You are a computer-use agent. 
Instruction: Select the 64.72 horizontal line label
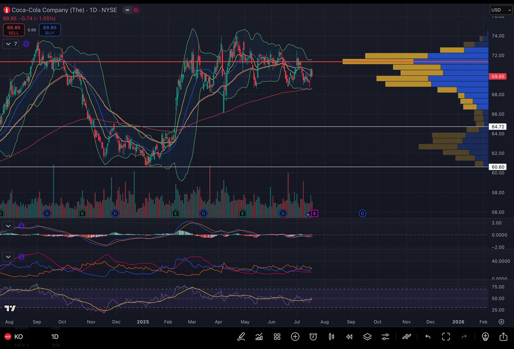click(498, 126)
